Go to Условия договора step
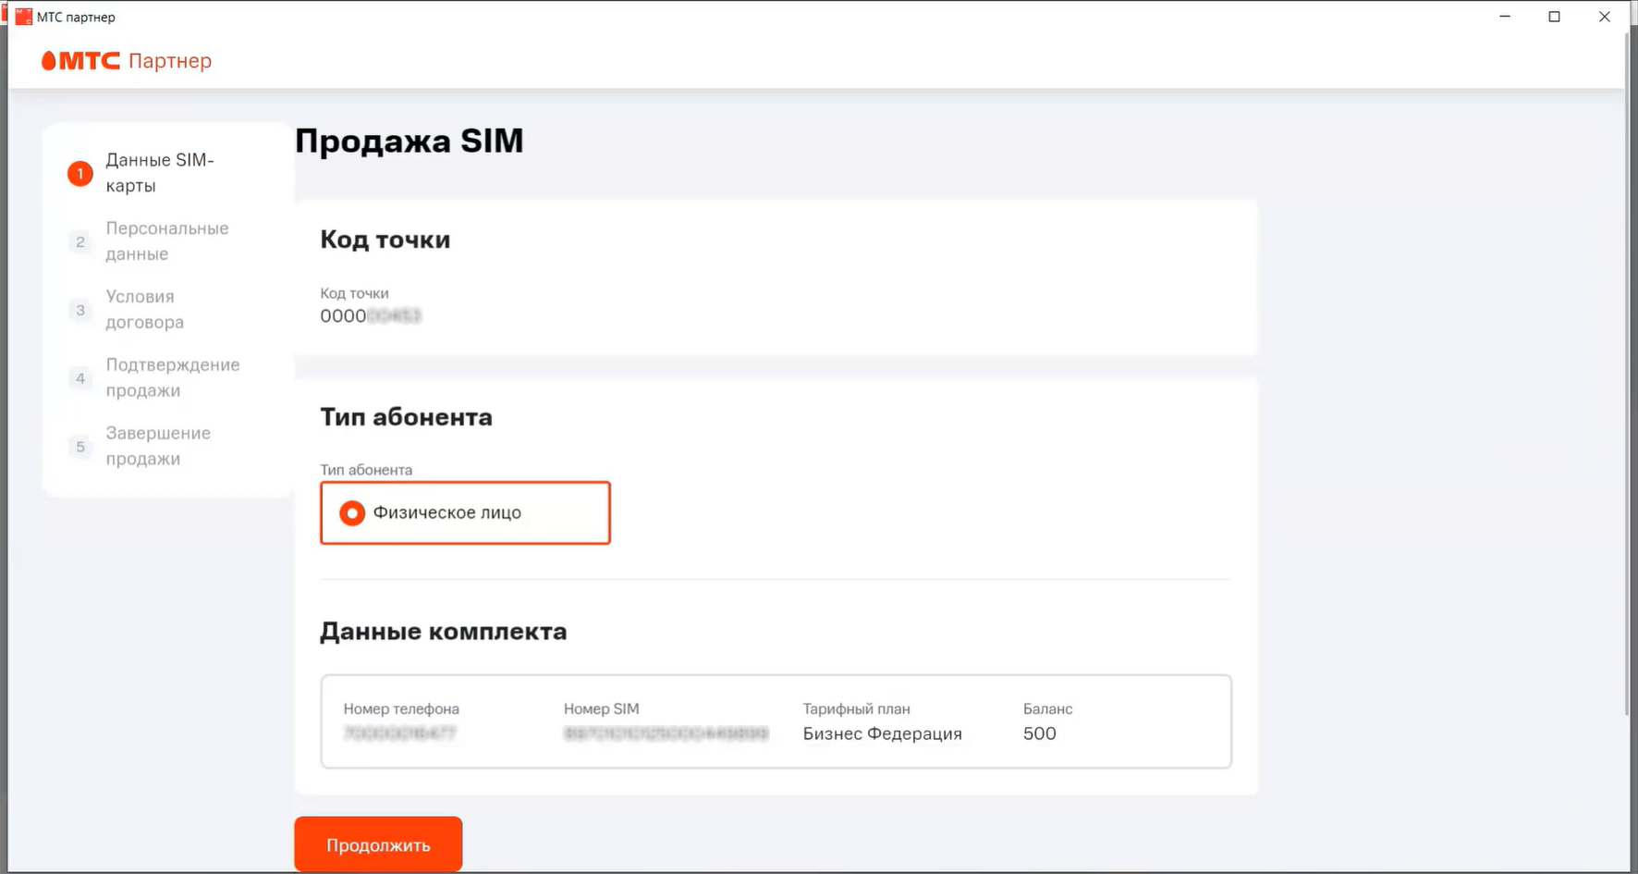This screenshot has width=1638, height=874. click(145, 310)
